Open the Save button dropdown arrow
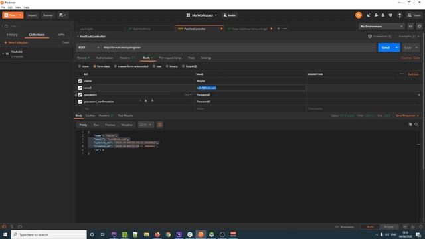 (416, 48)
